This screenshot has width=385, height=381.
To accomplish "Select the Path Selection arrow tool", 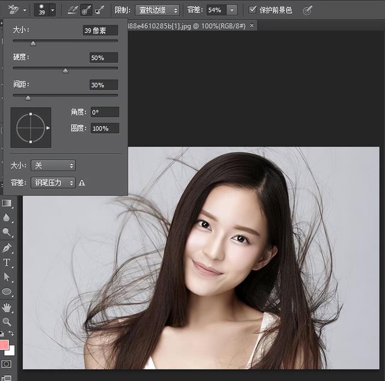I will click(x=7, y=277).
